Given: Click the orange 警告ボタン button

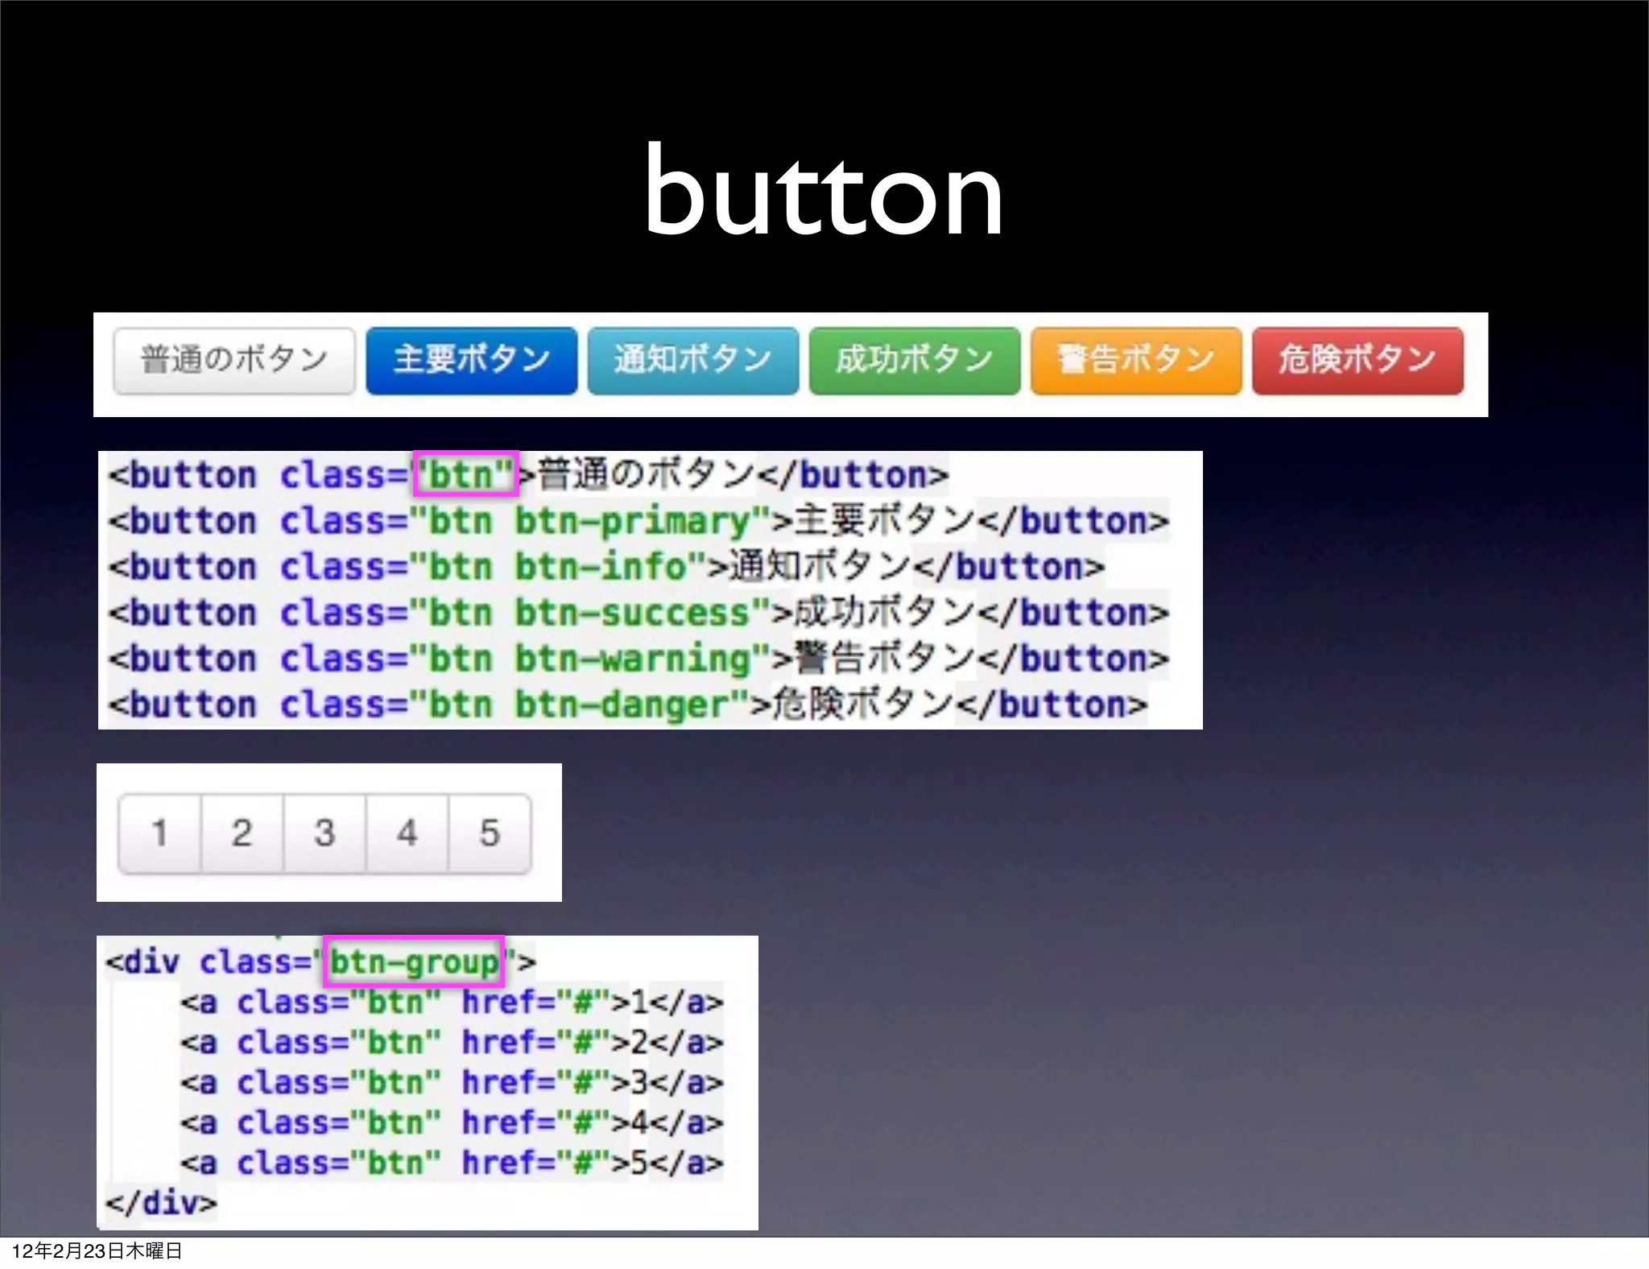Looking at the screenshot, I should point(1135,360).
